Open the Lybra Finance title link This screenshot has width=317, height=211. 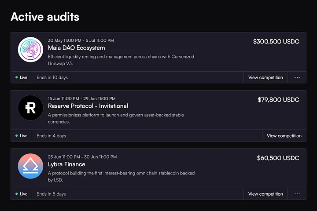pyautogui.click(x=66, y=164)
